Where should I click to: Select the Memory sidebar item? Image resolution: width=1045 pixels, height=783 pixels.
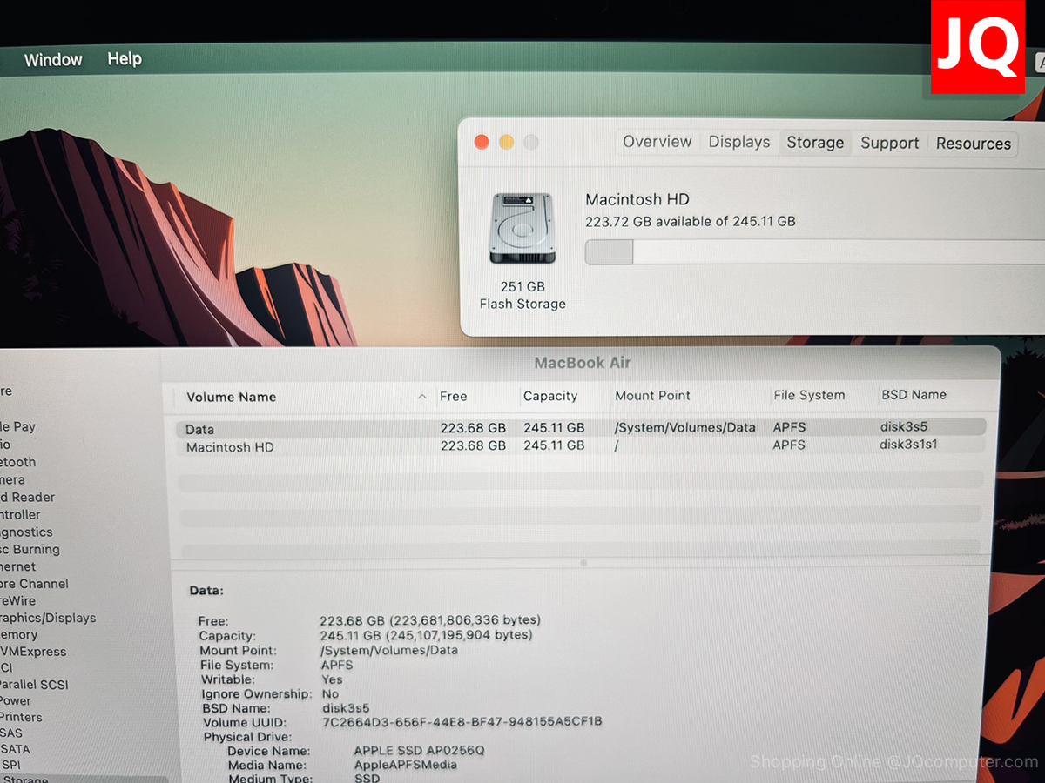click(19, 634)
